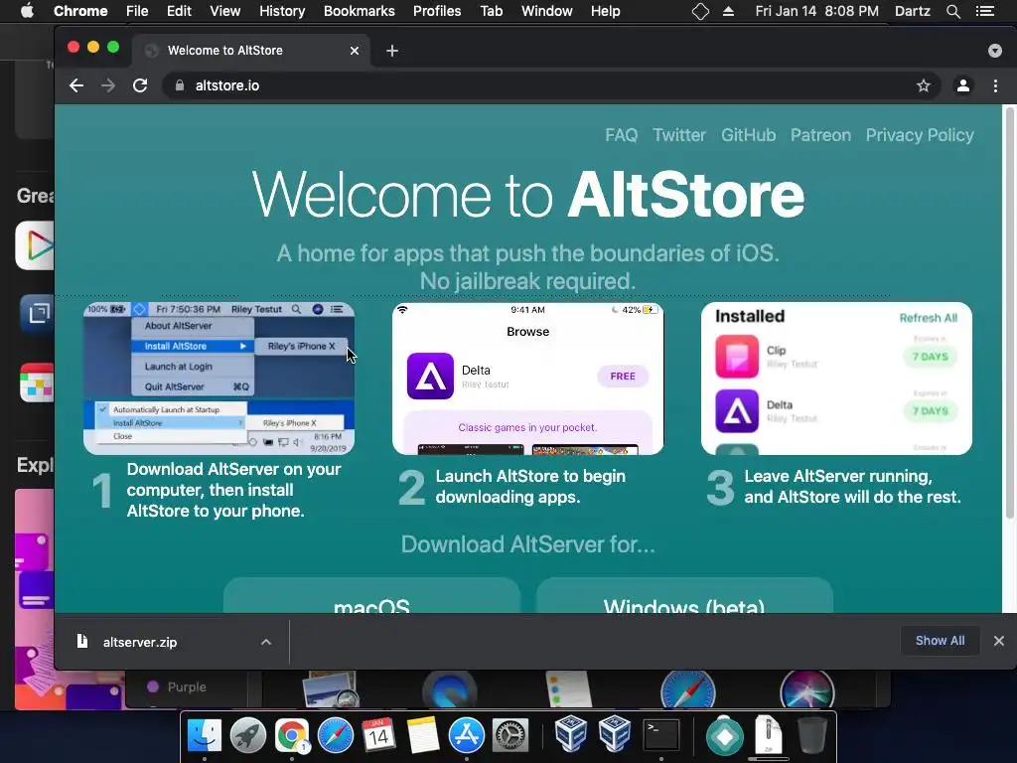This screenshot has height=763, width=1017.
Task: Open the File menu
Action: coord(137,11)
